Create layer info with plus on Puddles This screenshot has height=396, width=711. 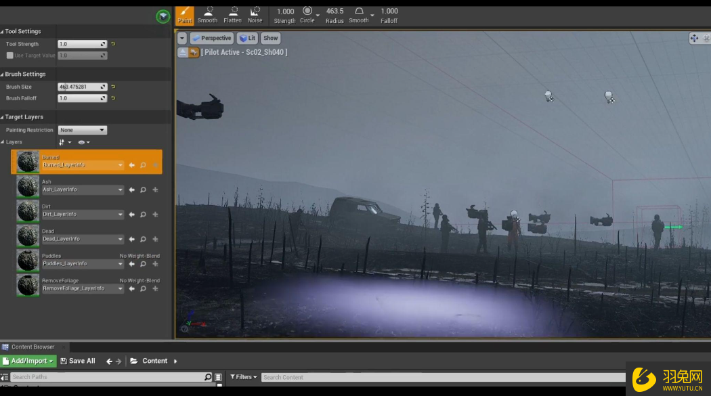click(155, 264)
